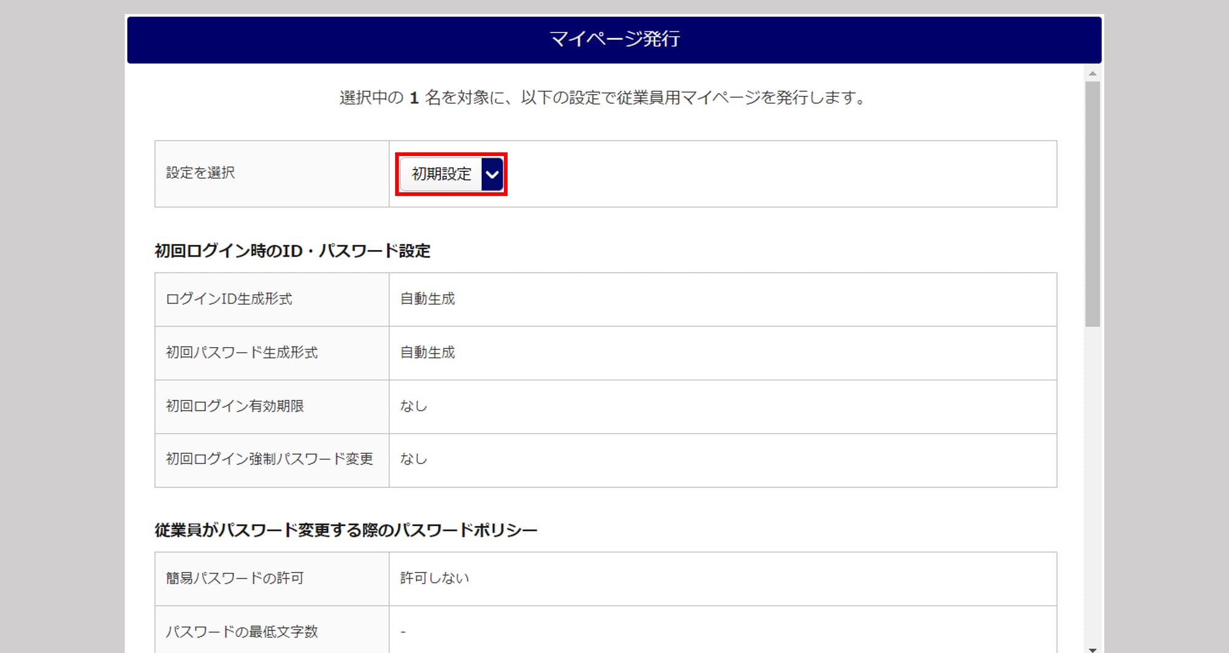Select the 簡易パスワードの許可 row label
1229x653 pixels.
pos(235,578)
